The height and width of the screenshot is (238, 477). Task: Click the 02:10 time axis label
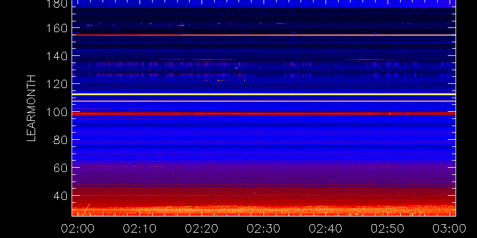coord(140,228)
